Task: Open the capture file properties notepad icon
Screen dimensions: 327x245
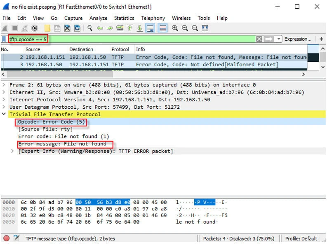Action: tap(16, 238)
